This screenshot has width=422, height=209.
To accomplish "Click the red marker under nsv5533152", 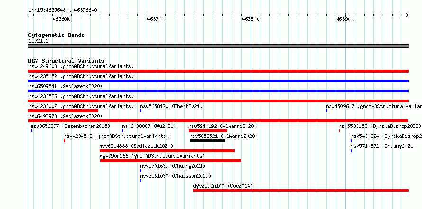I will 339,131.
